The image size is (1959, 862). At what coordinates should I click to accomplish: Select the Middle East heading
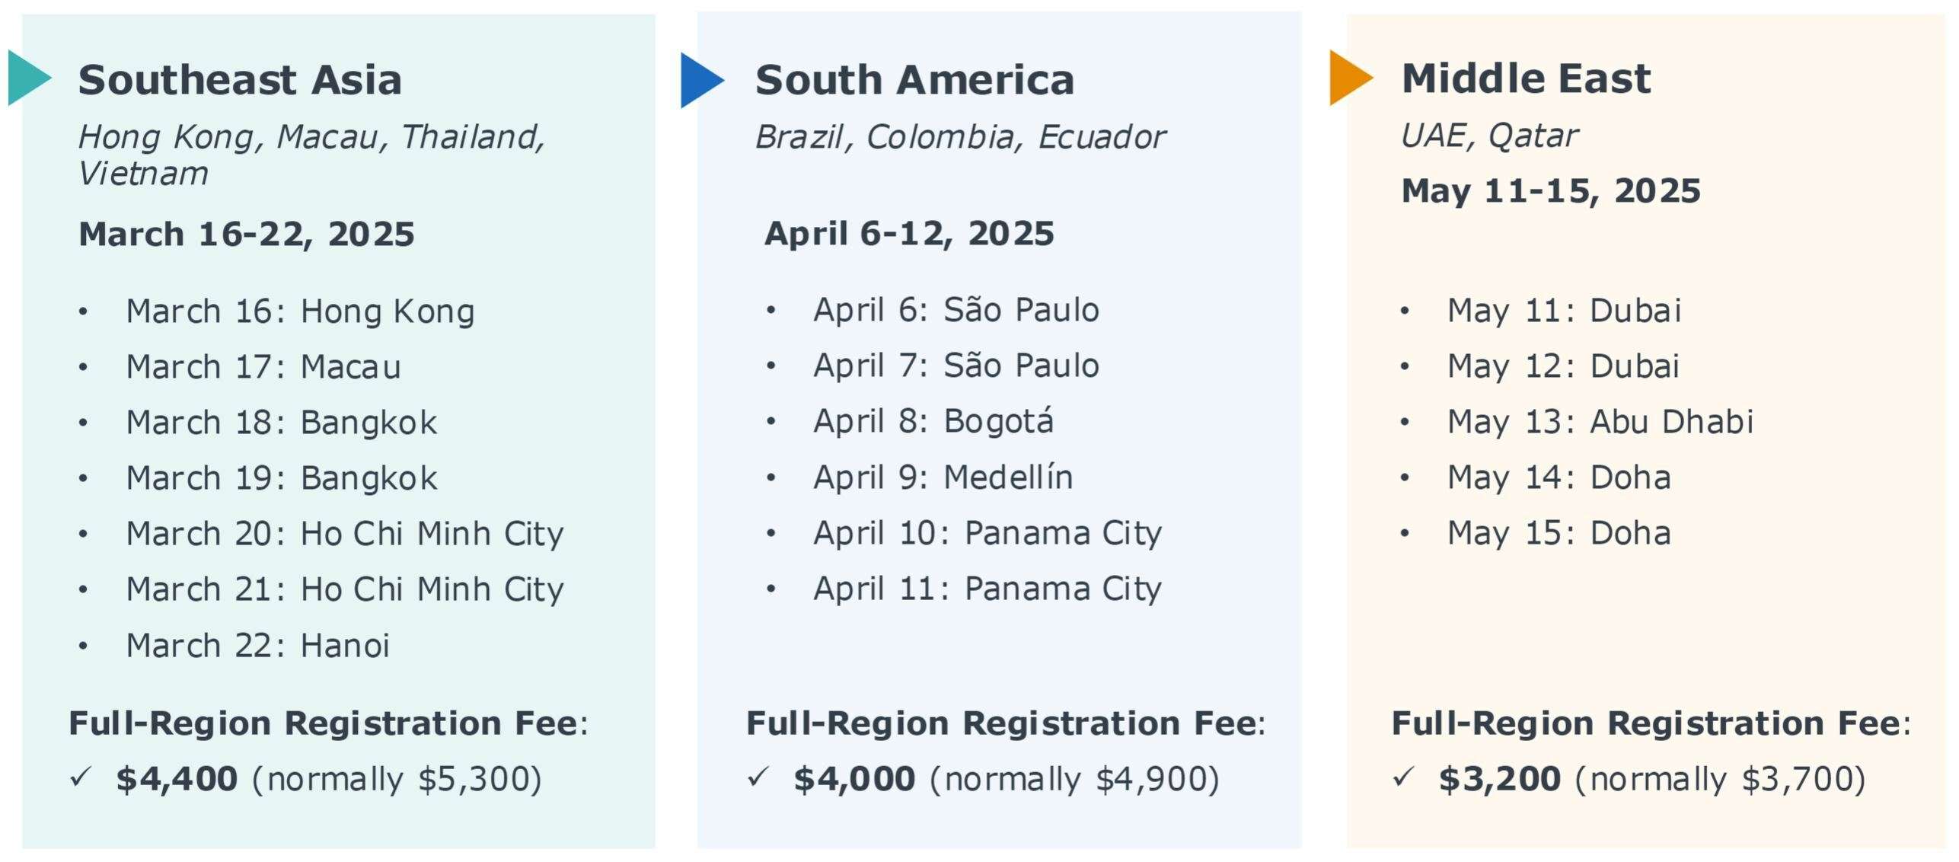[1526, 78]
